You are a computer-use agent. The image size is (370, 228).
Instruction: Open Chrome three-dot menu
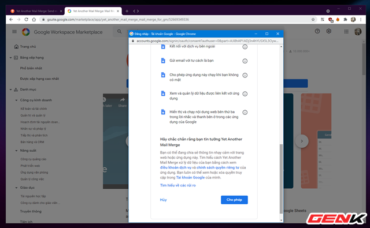(x=361, y=20)
